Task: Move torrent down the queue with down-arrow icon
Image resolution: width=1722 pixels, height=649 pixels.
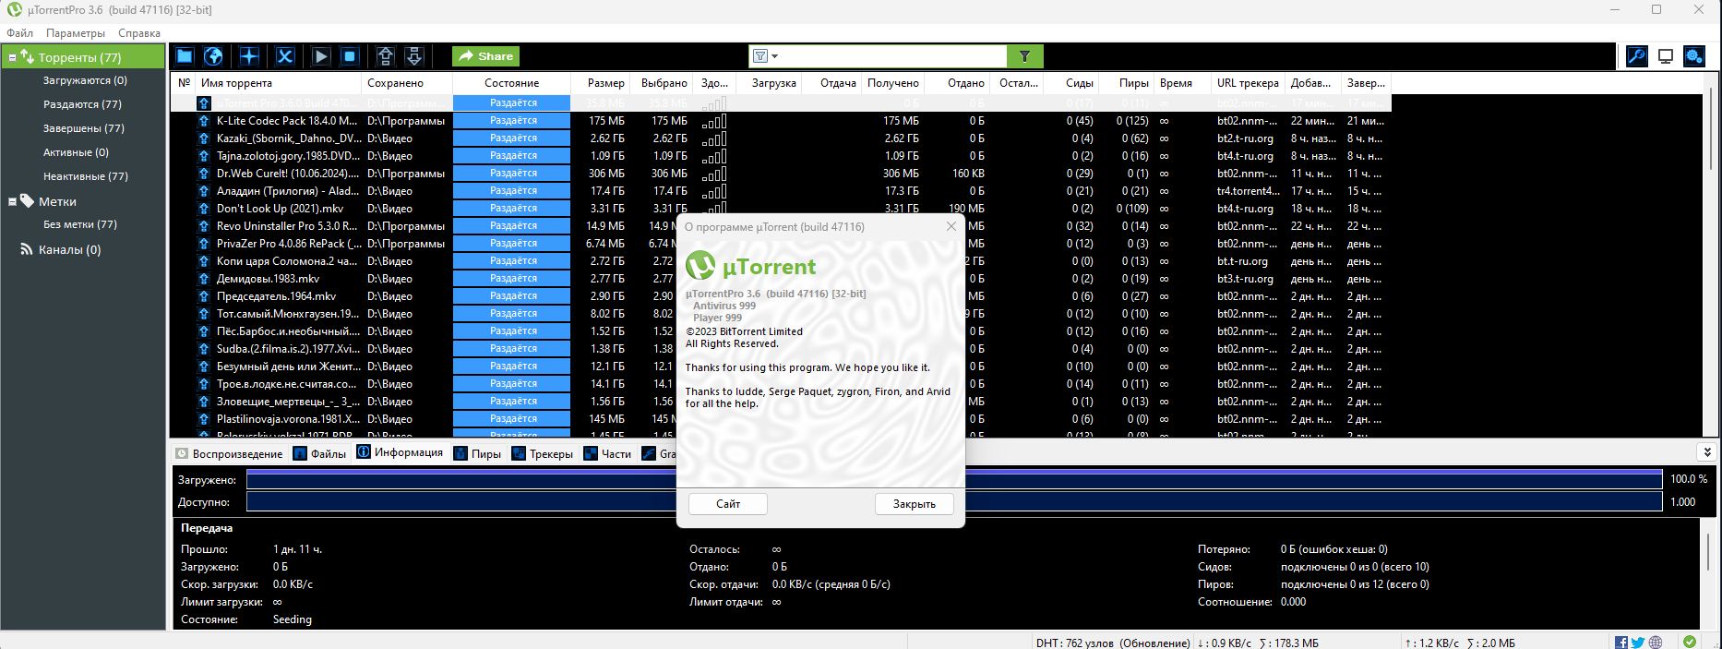Action: [x=414, y=56]
